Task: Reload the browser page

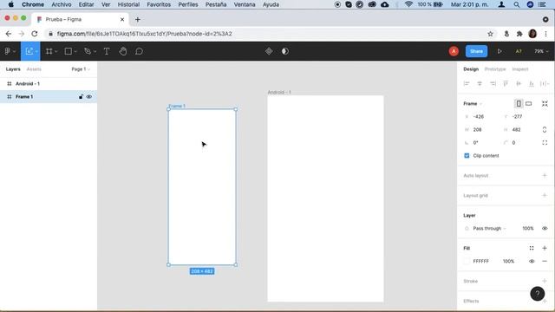Action: pos(35,34)
